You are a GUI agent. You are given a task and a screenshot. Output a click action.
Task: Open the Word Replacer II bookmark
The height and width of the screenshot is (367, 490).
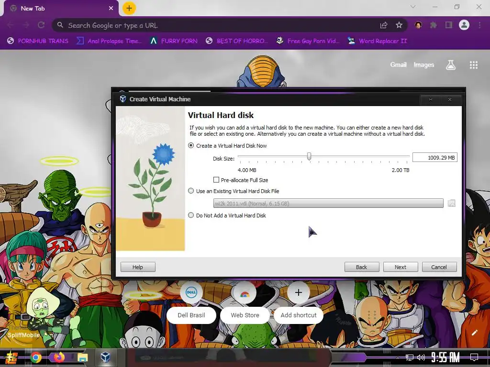(x=377, y=41)
